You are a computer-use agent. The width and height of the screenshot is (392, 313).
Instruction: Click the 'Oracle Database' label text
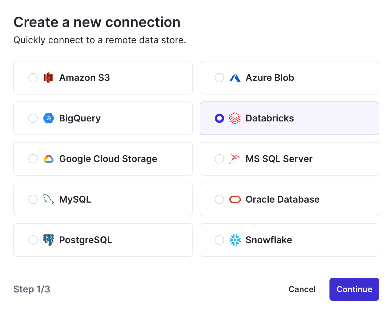(x=283, y=199)
